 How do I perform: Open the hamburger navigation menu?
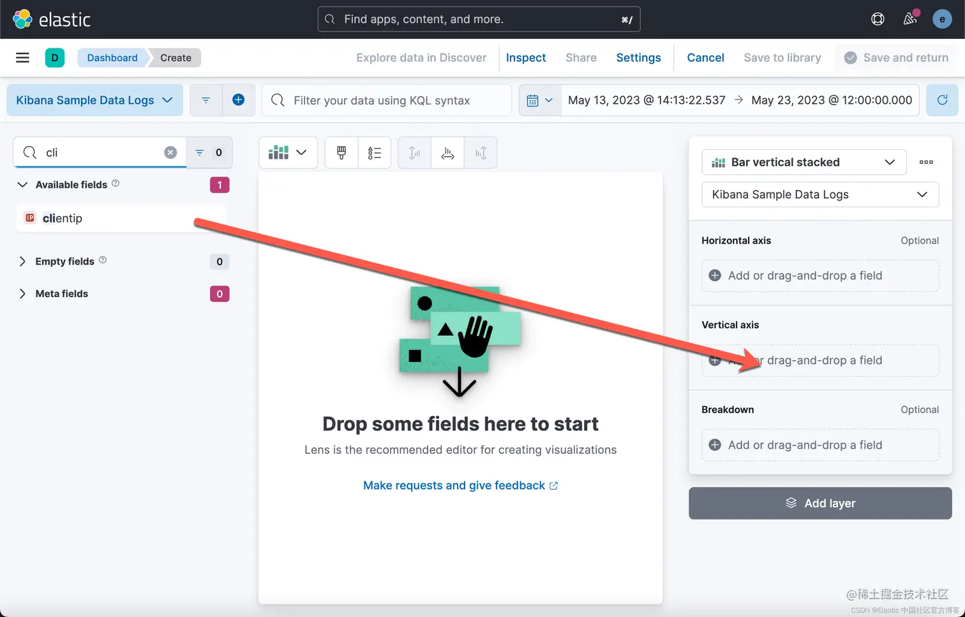tap(22, 57)
